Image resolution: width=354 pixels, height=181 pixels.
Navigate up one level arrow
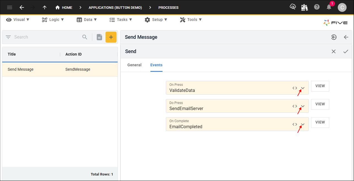[45, 7]
